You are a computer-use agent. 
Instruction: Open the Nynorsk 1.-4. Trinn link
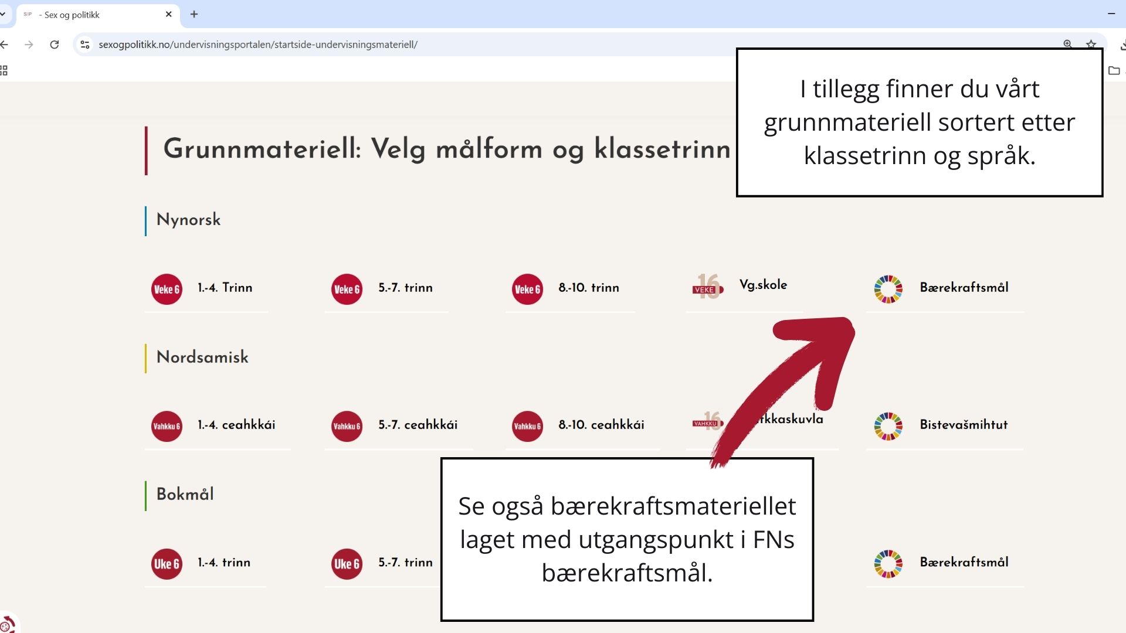point(225,287)
